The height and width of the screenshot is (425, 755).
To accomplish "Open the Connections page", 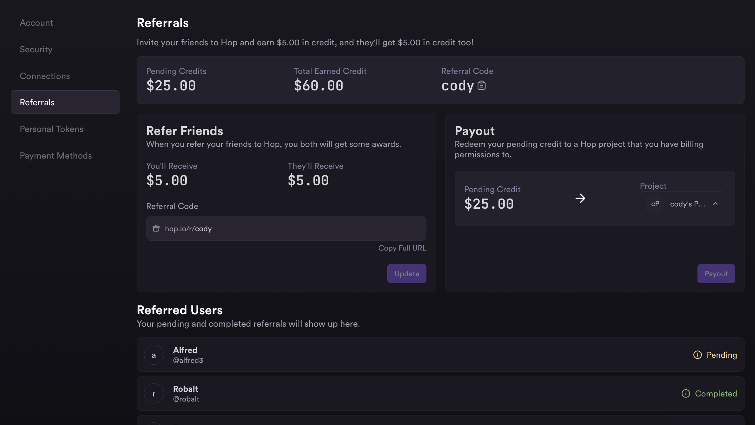I will pyautogui.click(x=45, y=76).
